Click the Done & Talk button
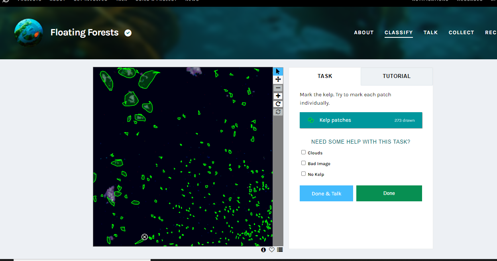This screenshot has width=497, height=261. [326, 193]
